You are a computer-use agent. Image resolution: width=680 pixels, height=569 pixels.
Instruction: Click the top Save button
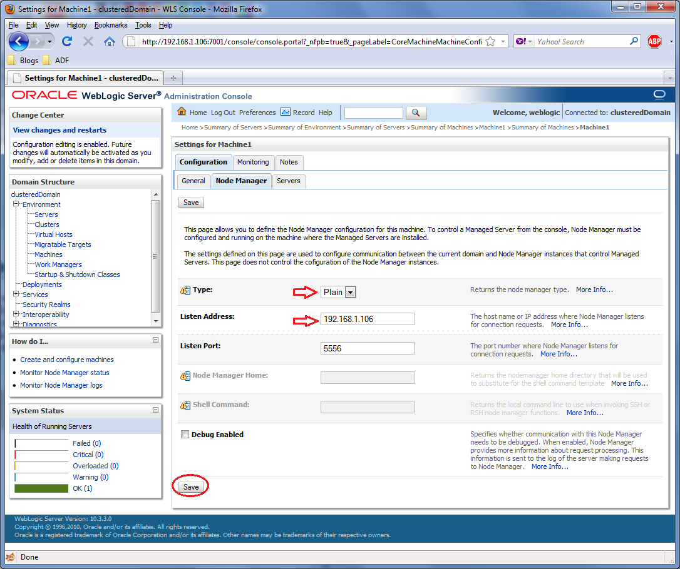(x=191, y=203)
